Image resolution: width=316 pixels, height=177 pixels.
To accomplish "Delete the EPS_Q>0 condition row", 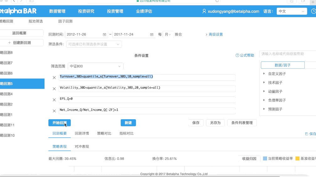I will tap(54, 100).
